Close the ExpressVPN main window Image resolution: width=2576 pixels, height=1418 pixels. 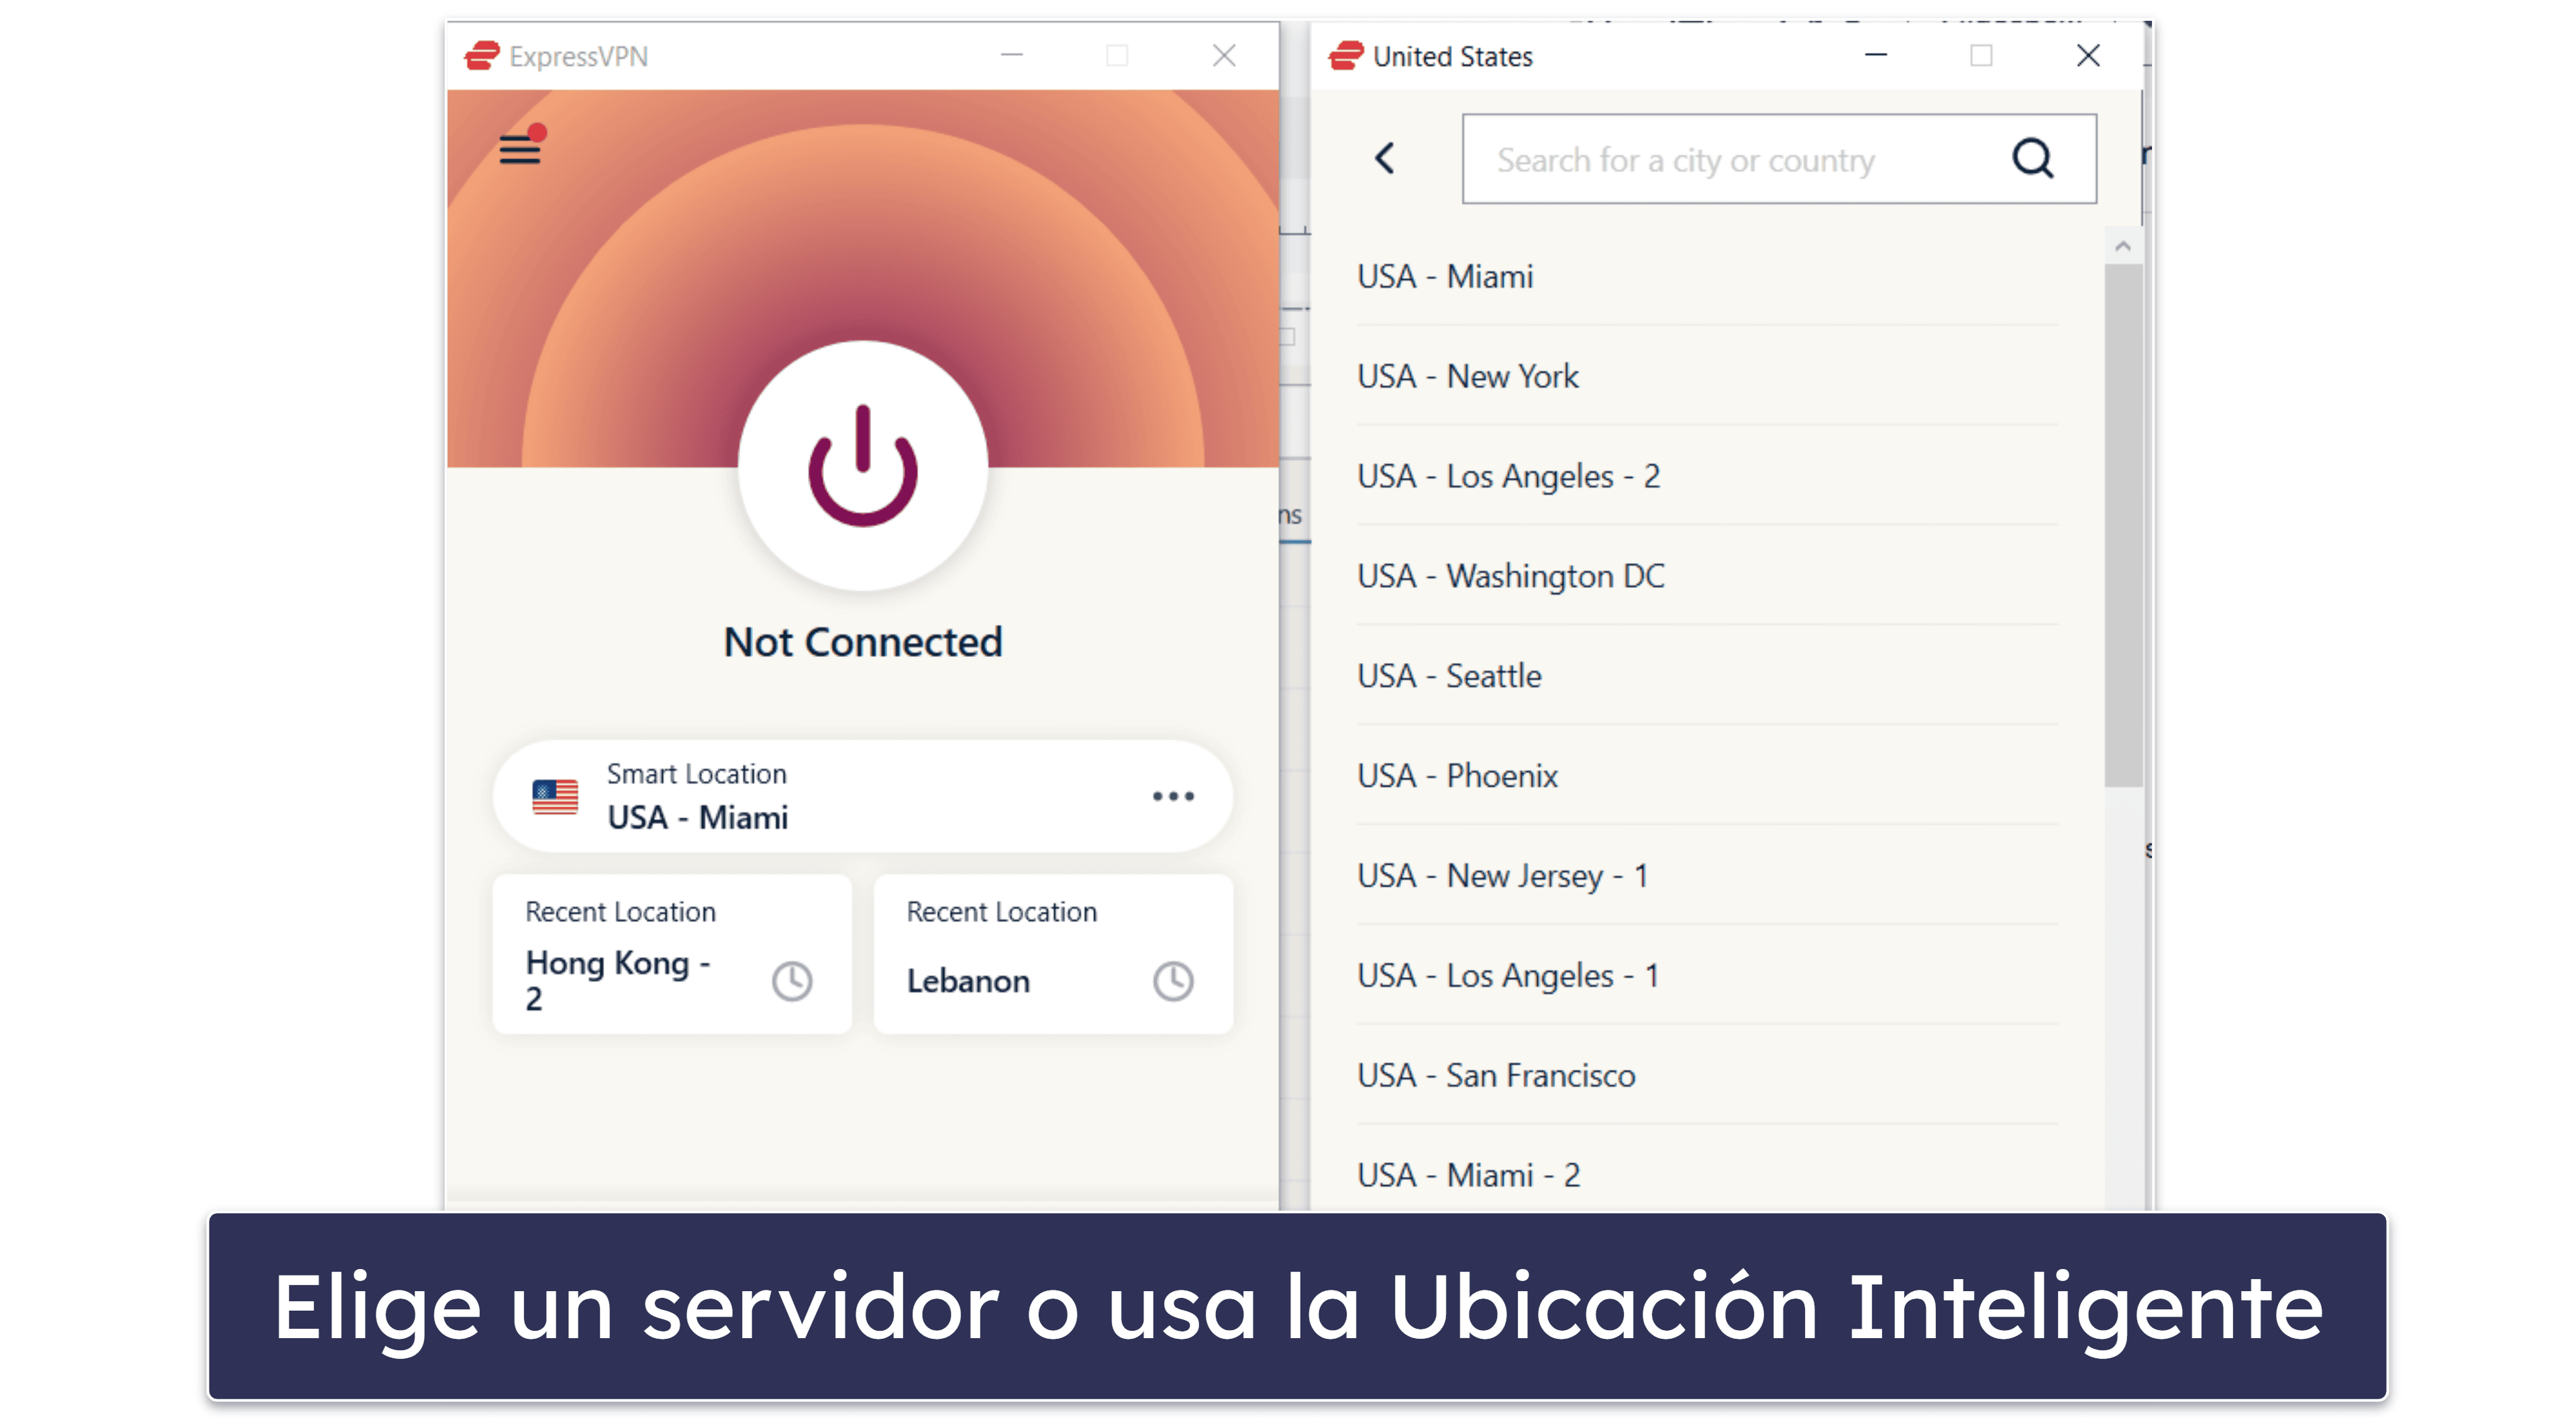point(1224,56)
